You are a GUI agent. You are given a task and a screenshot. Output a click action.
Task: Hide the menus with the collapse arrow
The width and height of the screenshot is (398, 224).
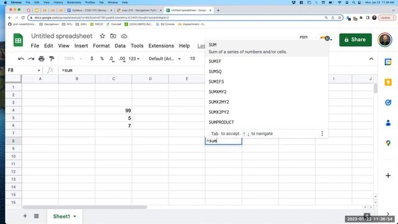[371, 58]
